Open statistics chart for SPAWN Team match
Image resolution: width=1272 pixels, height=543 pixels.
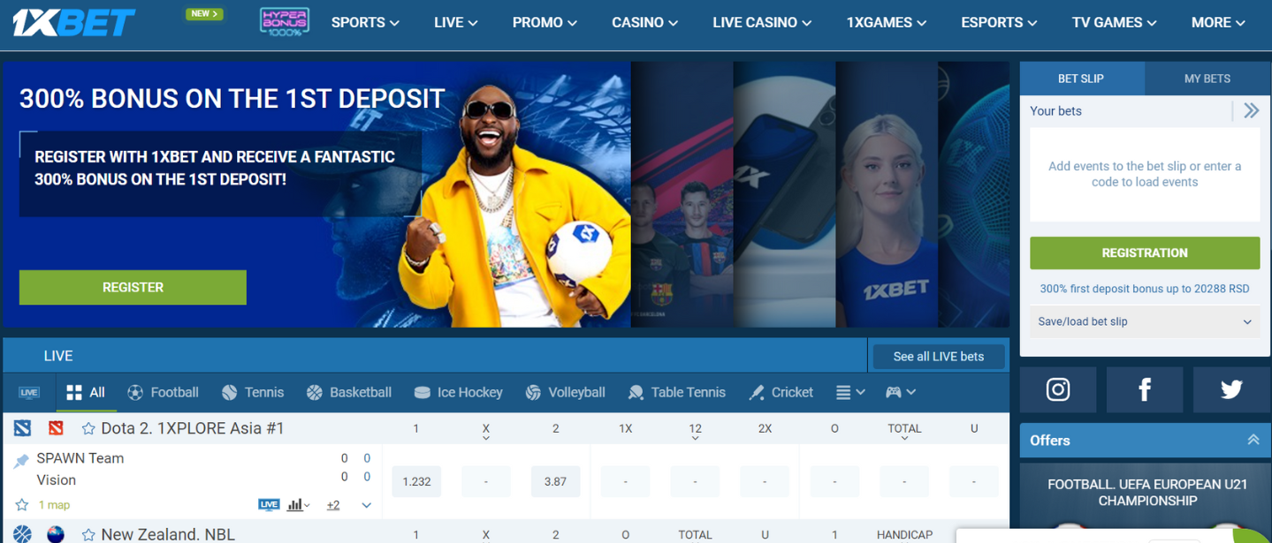298,505
